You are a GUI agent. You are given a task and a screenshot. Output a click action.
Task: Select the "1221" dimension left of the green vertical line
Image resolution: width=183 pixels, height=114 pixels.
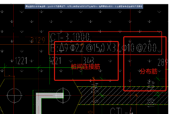(21, 60)
